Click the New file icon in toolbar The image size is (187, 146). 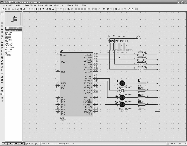pyautogui.click(x=2, y=9)
